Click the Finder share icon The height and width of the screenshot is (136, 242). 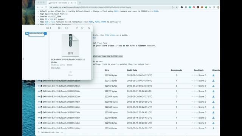[x=77, y=28]
